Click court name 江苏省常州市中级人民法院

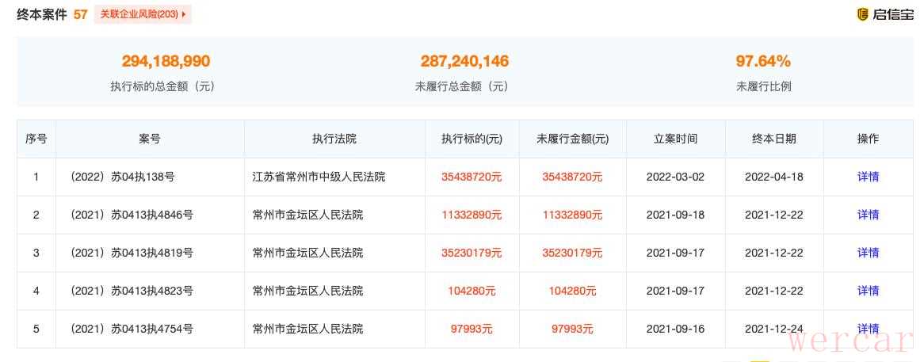click(x=319, y=177)
